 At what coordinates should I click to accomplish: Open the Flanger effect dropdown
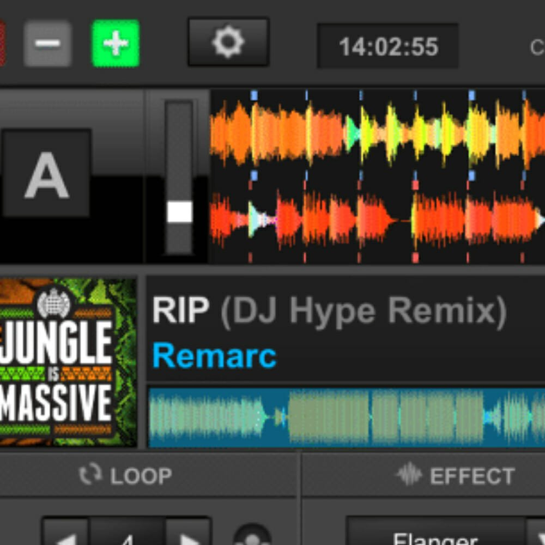click(435, 537)
